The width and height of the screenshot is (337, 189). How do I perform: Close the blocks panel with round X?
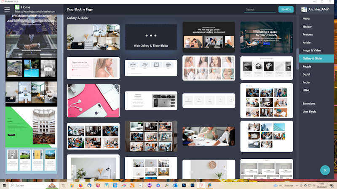pos(325,170)
